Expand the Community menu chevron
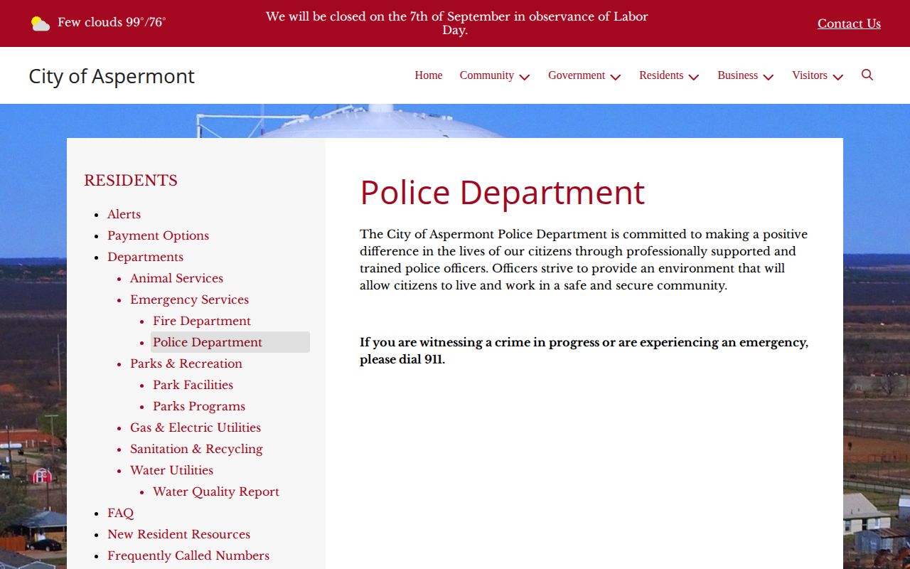Image resolution: width=910 pixels, height=569 pixels. click(x=525, y=77)
